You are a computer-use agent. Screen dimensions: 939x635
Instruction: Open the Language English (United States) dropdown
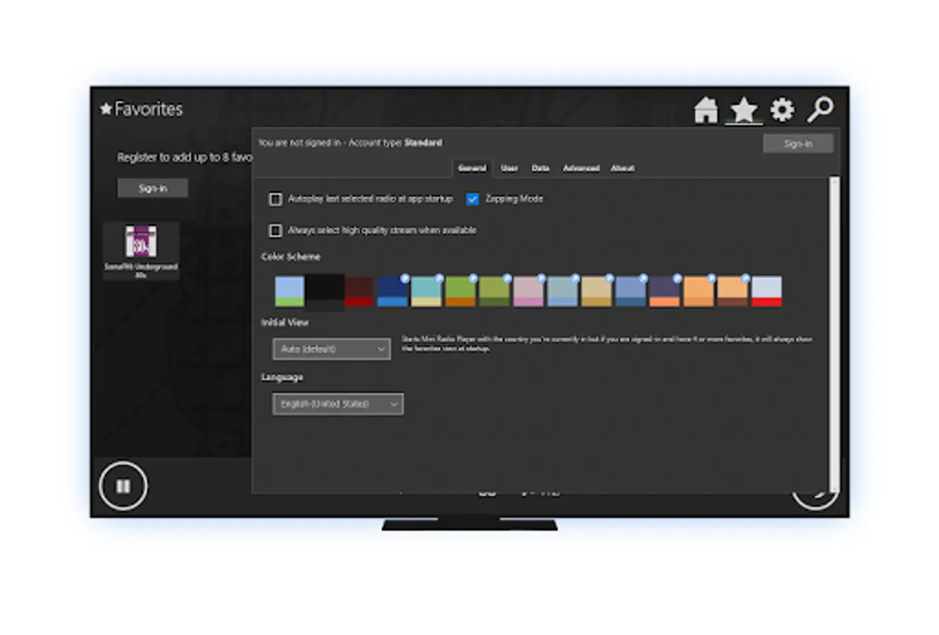(x=338, y=404)
